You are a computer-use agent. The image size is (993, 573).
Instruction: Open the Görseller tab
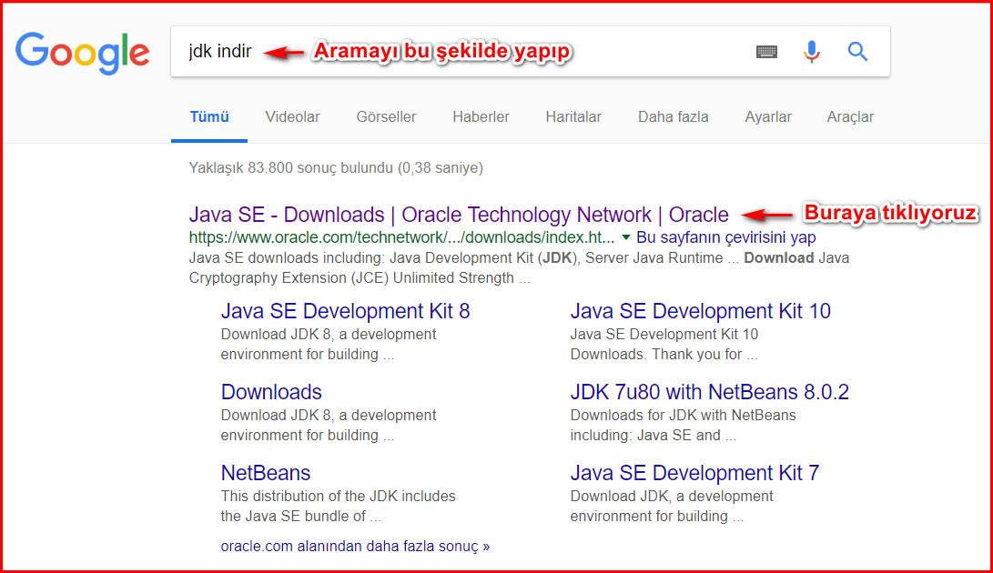pyautogui.click(x=386, y=117)
